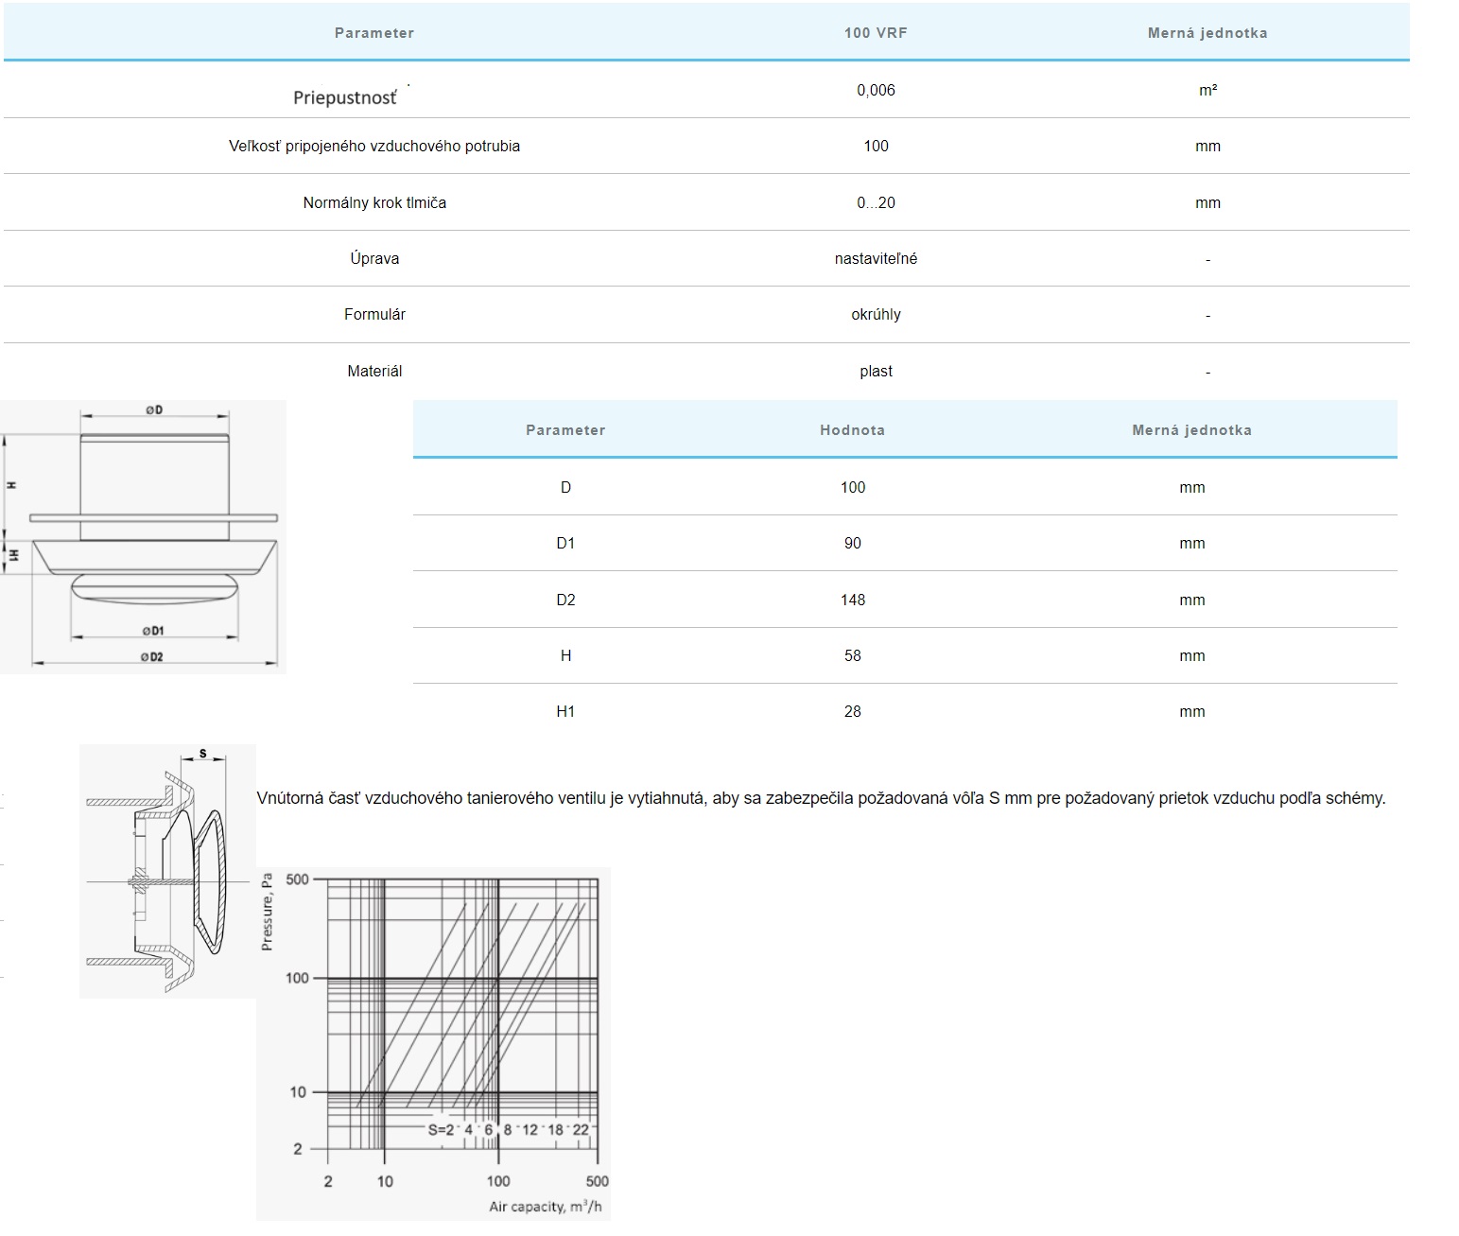Viewport: 1459px width, 1236px height.
Task: Click the "Hodnota" column header
Action: 852,430
